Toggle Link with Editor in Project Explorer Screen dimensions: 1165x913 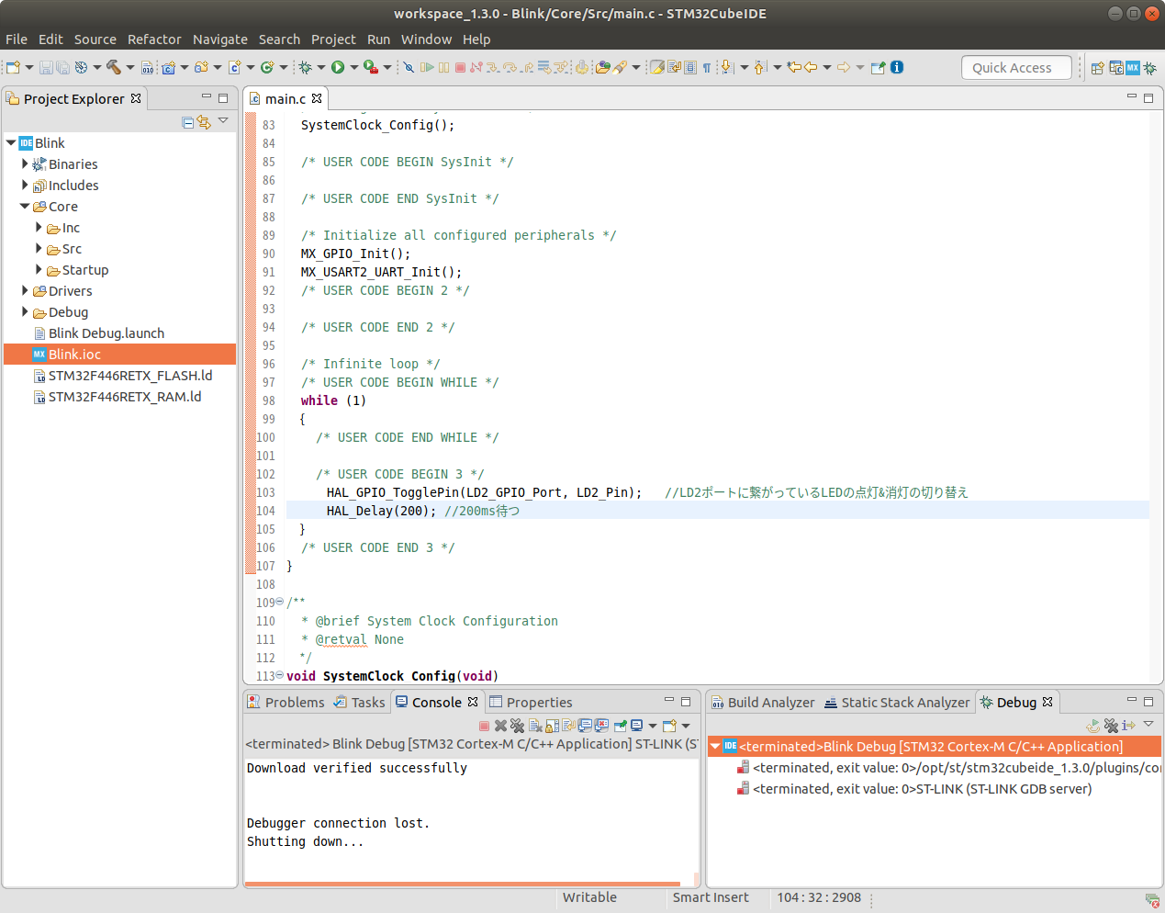tap(204, 121)
